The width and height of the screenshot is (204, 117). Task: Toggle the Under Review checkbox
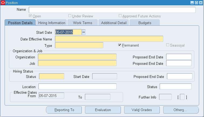(x=70, y=16)
